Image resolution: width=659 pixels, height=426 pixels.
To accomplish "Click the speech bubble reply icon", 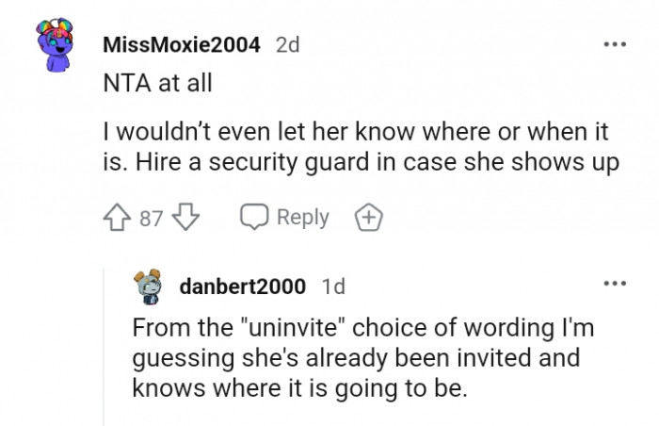I will [x=253, y=218].
